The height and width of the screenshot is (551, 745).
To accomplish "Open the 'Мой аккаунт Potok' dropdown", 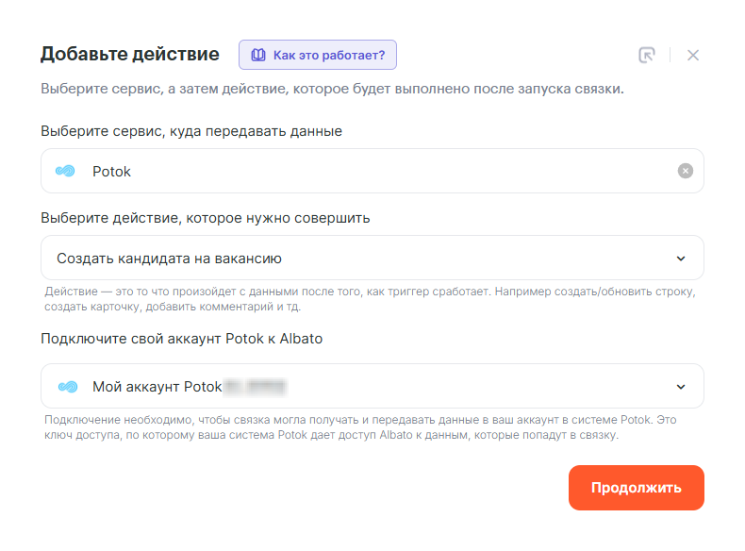I will pos(372,386).
